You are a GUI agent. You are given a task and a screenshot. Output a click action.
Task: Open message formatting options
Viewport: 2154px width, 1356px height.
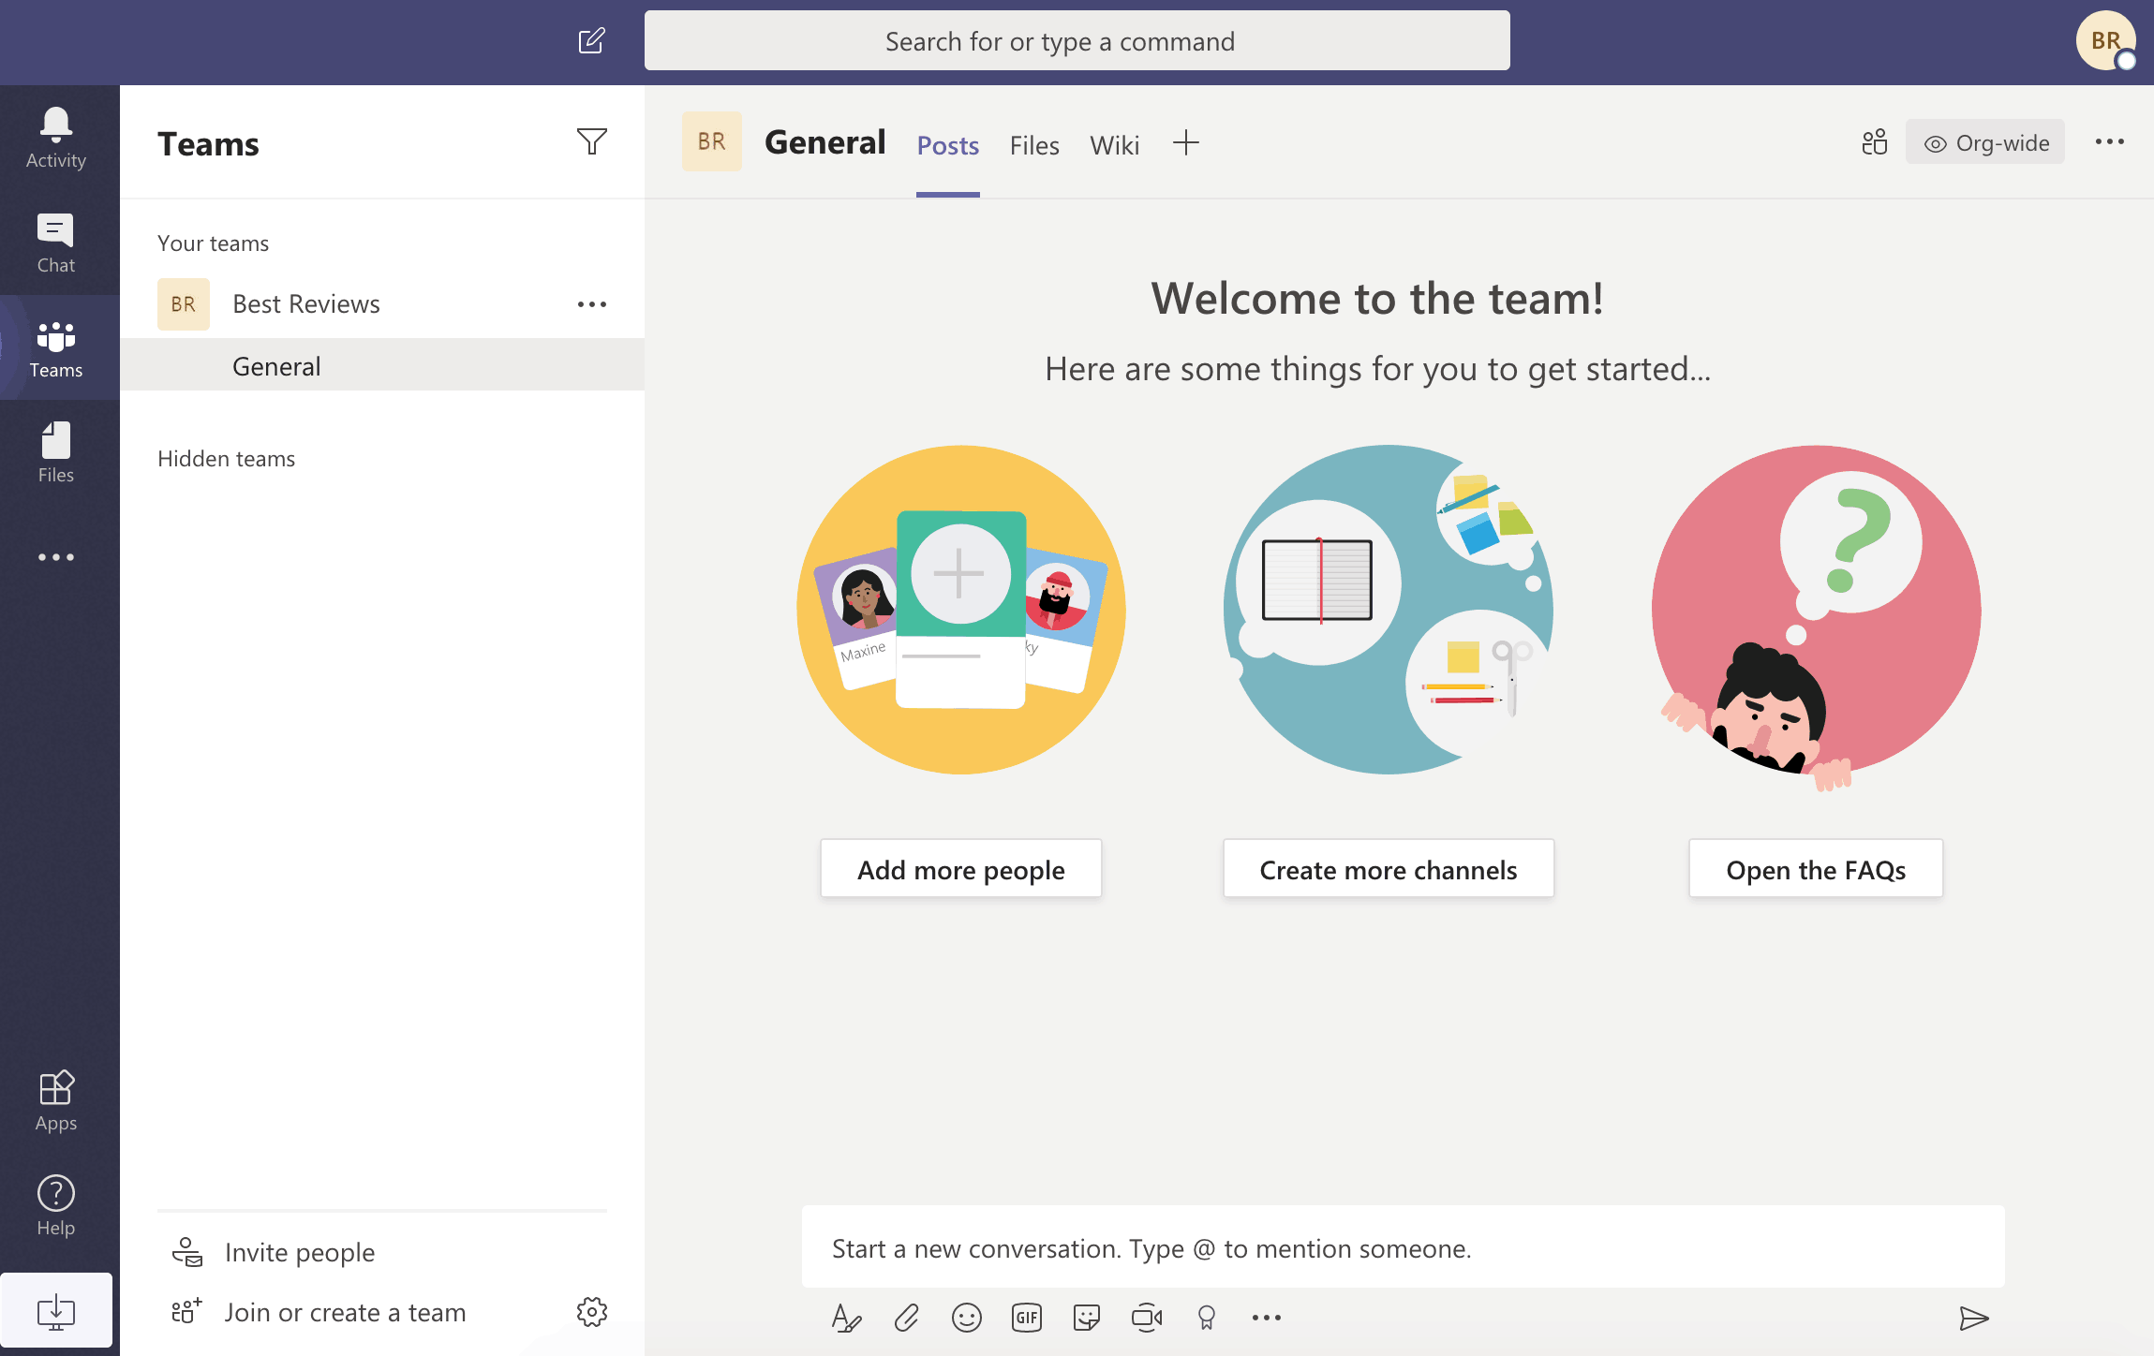click(846, 1317)
